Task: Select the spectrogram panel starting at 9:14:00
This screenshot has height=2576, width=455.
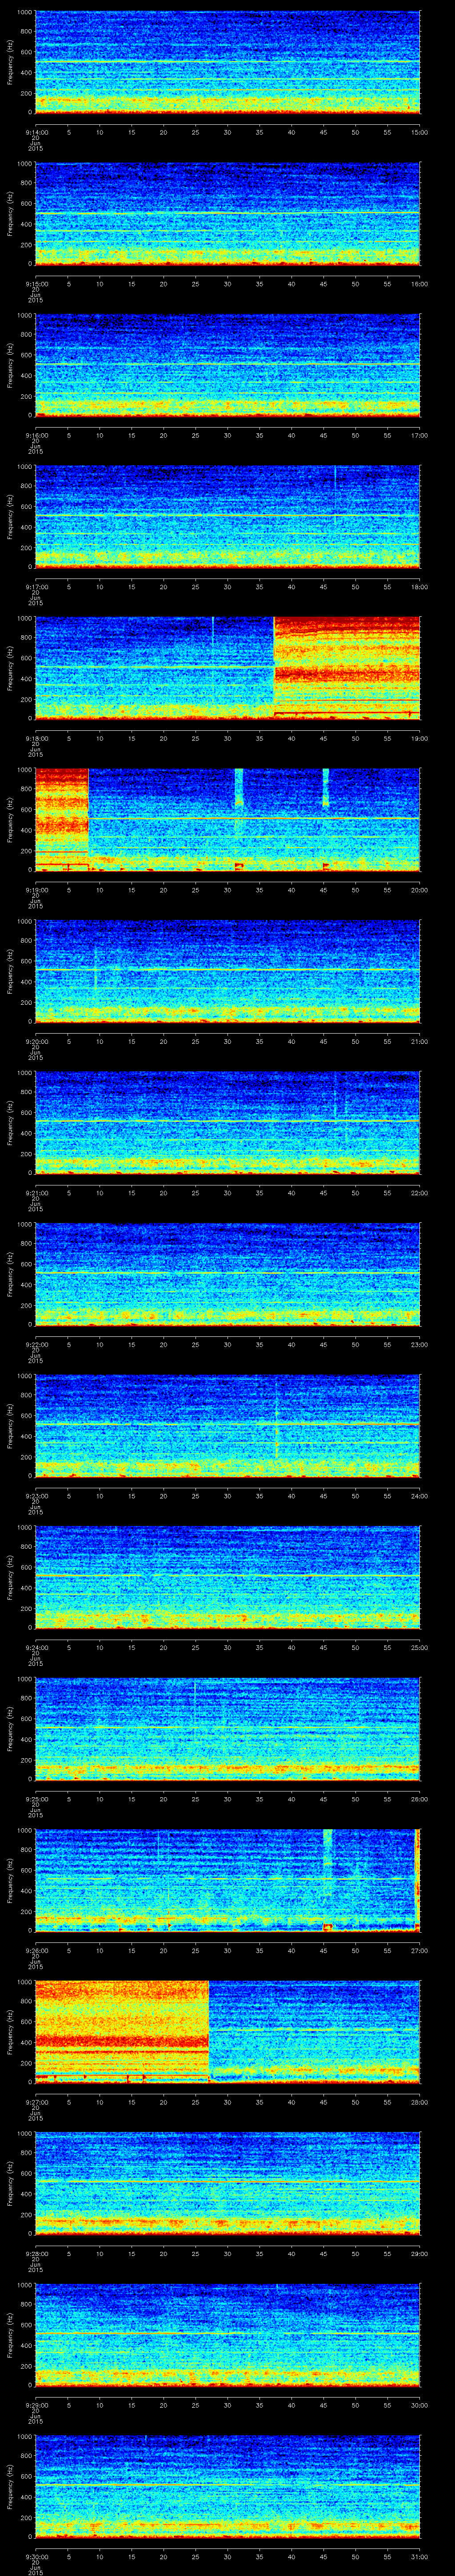Action: [227, 63]
